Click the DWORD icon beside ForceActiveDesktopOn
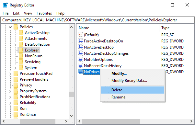This screenshot has width=195, height=125. click(81, 41)
